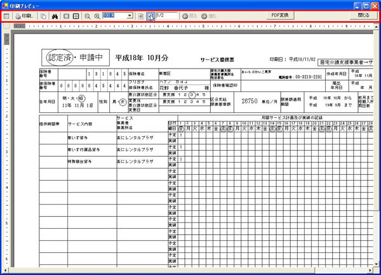Go to the previous page icon
The image size is (381, 275).
click(141, 16)
